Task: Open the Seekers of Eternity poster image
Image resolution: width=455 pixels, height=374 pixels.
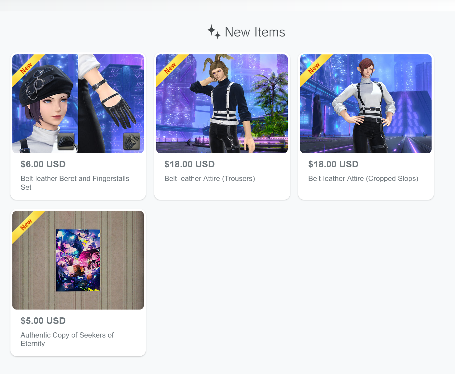Action: [78, 260]
